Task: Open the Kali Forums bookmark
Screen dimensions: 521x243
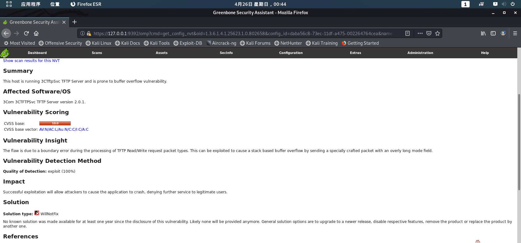Action: click(255, 43)
